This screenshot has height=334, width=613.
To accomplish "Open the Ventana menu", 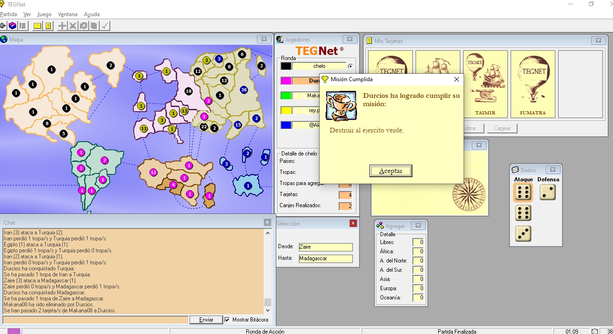I will point(68,14).
